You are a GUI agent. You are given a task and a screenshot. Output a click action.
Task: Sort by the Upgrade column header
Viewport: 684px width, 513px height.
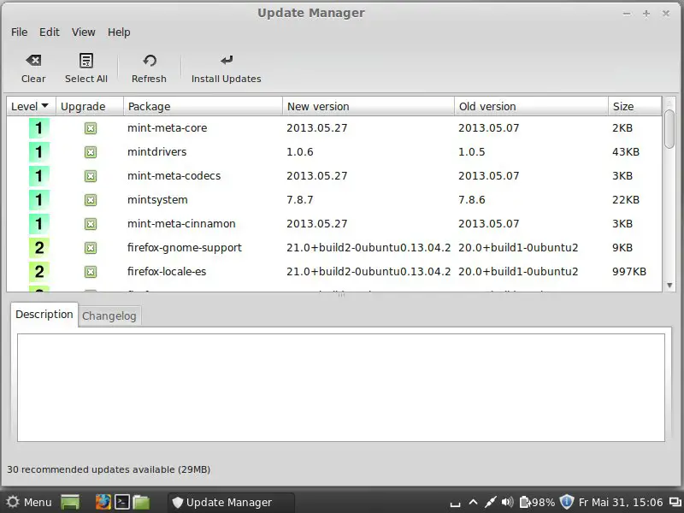coord(90,106)
